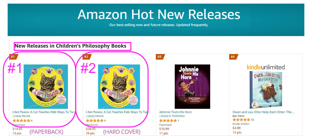Screen dimensions: 312x138
Task: Click the #4 rank badge
Action: [x=233, y=57]
